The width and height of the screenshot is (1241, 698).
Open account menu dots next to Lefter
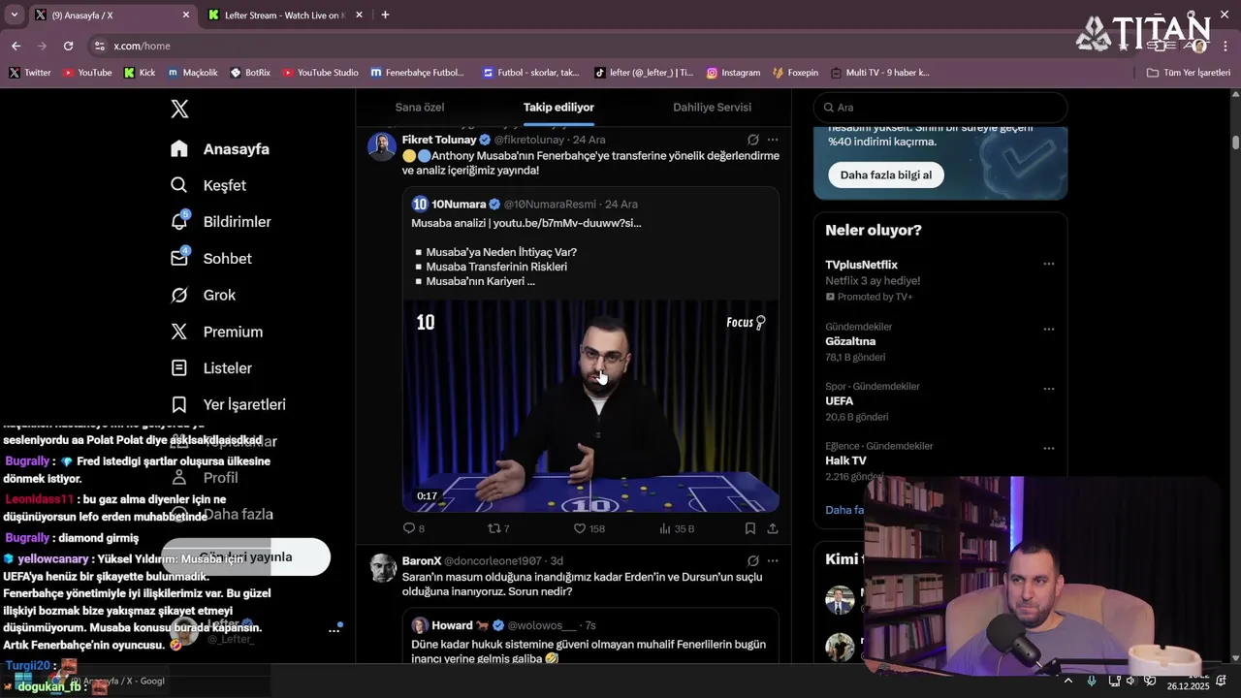[334, 630]
